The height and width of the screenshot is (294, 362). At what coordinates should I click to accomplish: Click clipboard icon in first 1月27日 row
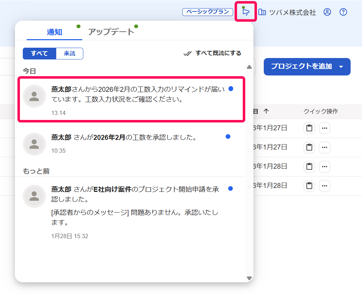click(x=309, y=128)
